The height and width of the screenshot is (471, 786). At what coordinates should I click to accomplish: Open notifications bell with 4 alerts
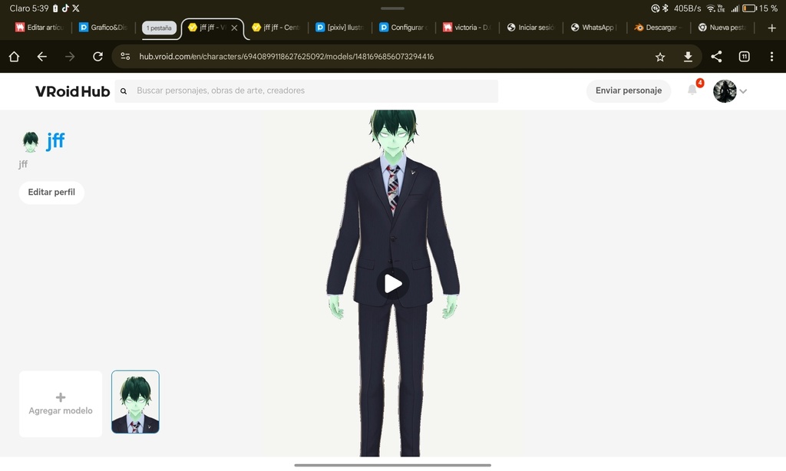click(693, 89)
